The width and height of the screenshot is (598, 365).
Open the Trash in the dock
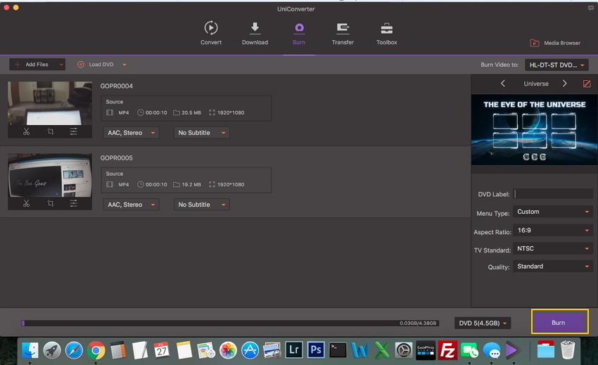568,350
